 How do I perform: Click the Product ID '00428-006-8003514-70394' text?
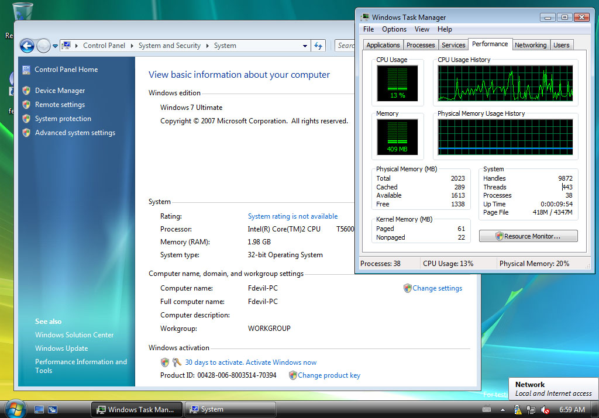pyautogui.click(x=236, y=375)
